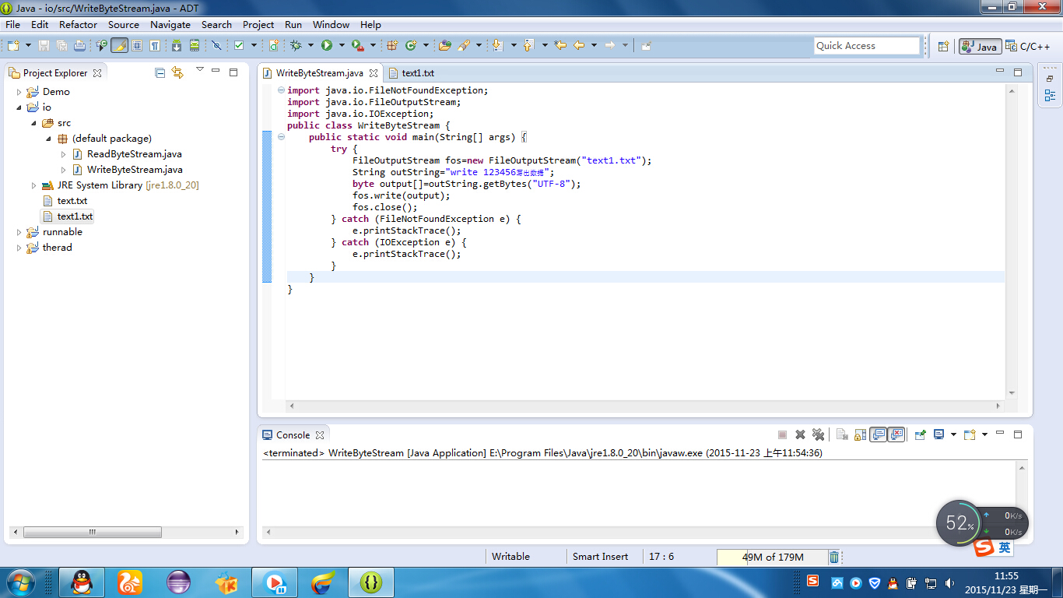
Task: Click the heap memory usage bar
Action: (771, 557)
